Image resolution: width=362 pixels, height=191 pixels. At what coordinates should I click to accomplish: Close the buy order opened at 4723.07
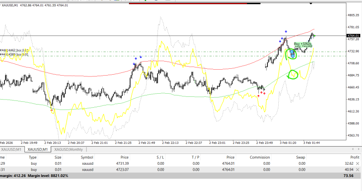pyautogui.click(x=357, y=170)
